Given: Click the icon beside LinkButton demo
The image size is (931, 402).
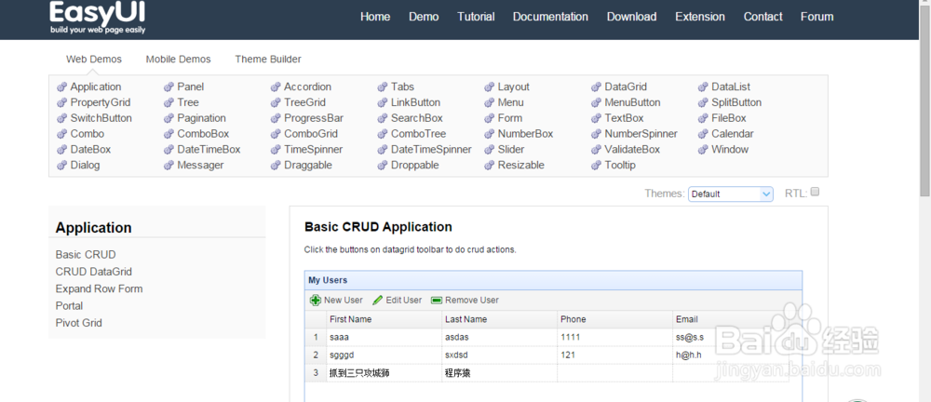Looking at the screenshot, I should coord(383,102).
